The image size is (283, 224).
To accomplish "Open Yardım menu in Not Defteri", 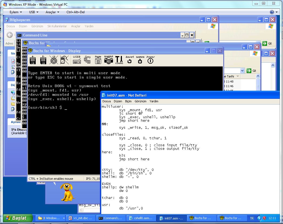I will 154,101.
